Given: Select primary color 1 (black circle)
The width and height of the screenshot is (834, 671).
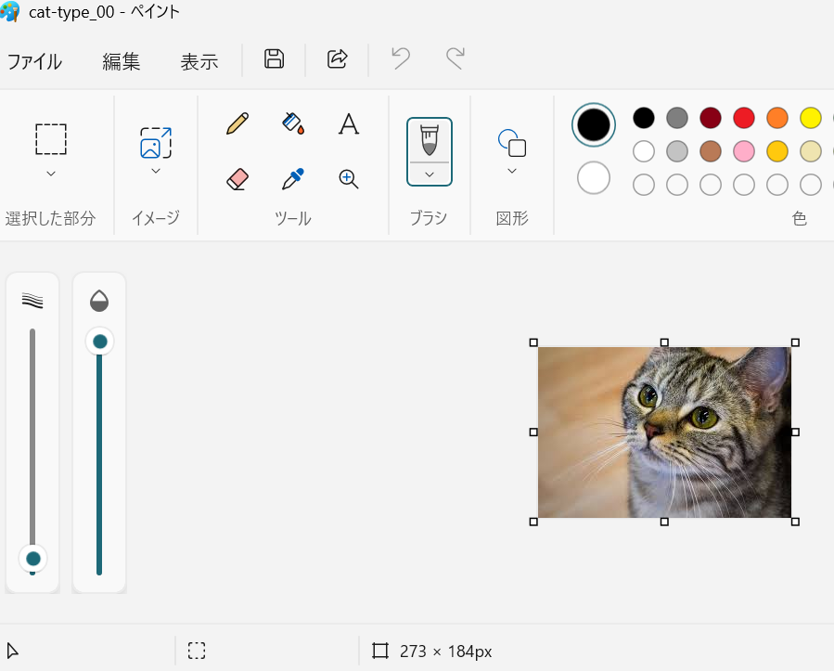Looking at the screenshot, I should pyautogui.click(x=594, y=125).
